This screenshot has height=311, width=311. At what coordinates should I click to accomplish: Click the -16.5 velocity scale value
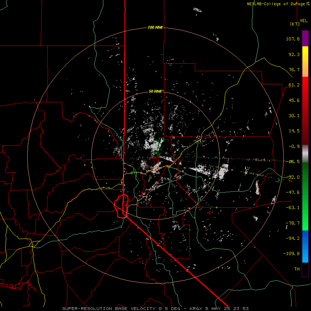[293, 162]
